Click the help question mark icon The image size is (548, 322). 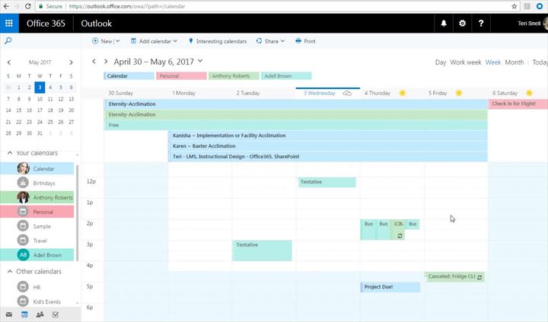[481, 24]
